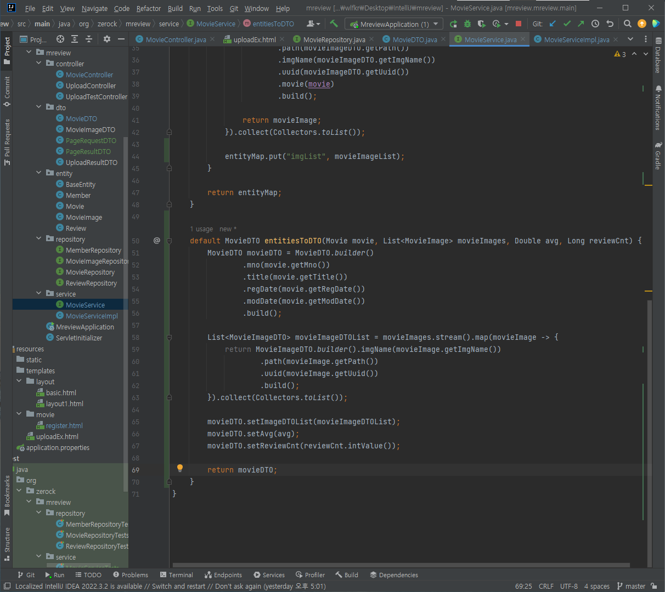Viewport: 665px width, 592px height.
Task: Click the editor horizontal scrollbar
Action: click(401, 565)
